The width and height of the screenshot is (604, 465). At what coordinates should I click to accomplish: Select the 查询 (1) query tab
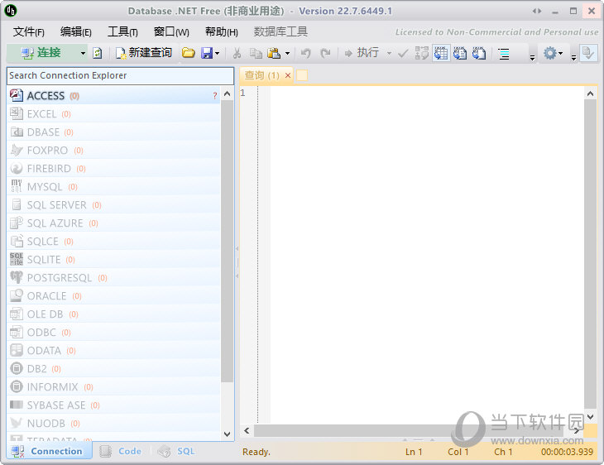[x=262, y=75]
